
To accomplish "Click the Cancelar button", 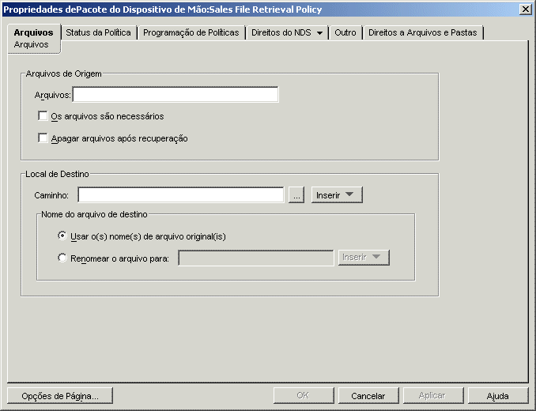I will coord(368,396).
